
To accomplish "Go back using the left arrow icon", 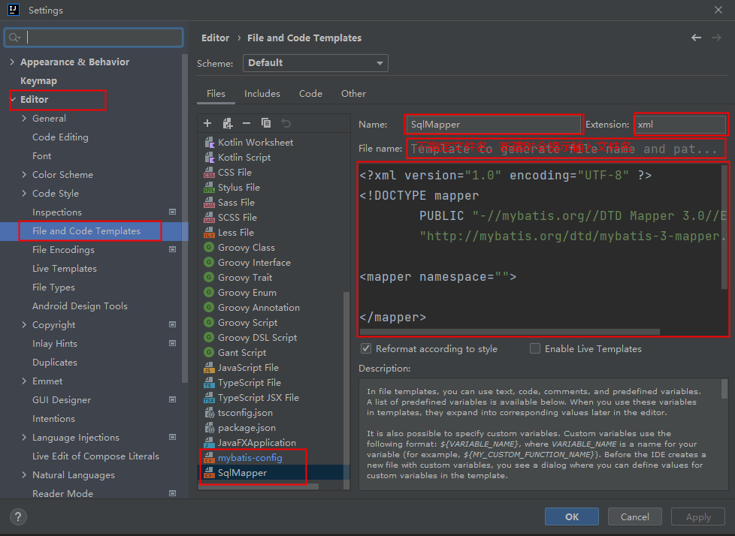I will point(697,38).
